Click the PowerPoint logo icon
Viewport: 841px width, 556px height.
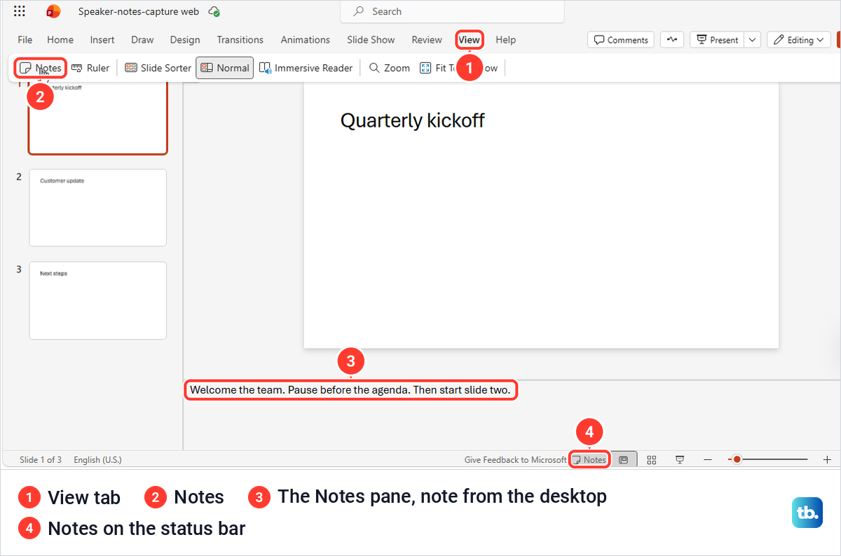click(x=53, y=11)
